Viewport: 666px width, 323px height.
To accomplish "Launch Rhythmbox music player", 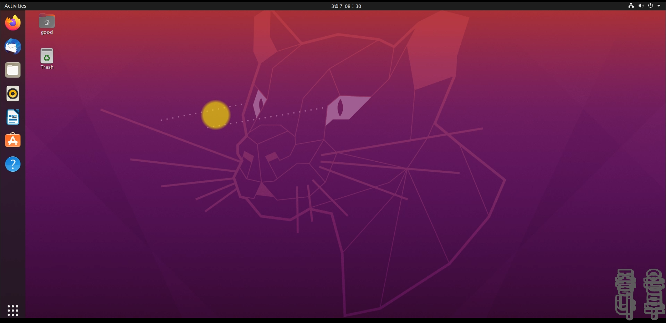I will (13, 93).
